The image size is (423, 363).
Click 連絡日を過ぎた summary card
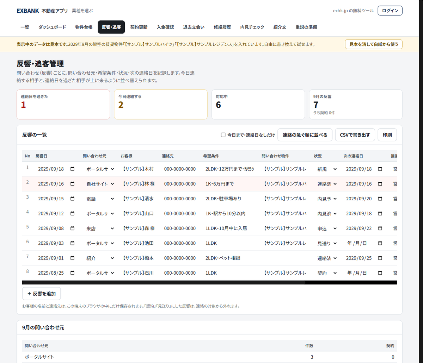tap(63, 104)
